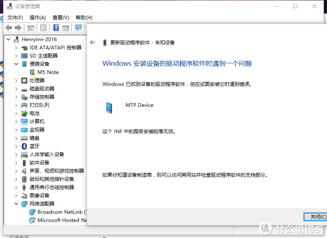Click show/hide console tree toolbar icon
Screen dimensions: 327x238
point(31,28)
